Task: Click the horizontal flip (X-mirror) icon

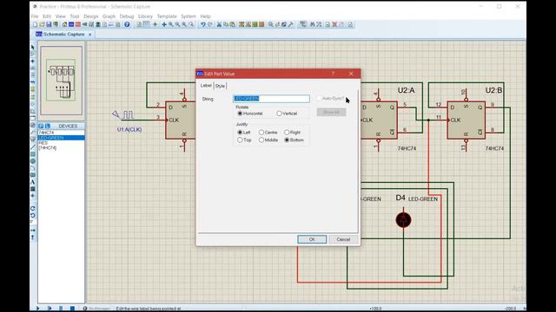Action: pyautogui.click(x=33, y=231)
